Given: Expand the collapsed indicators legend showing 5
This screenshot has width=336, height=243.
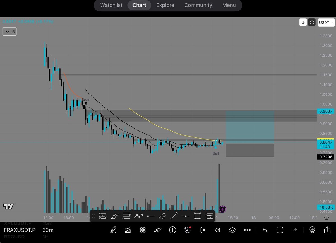Looking at the screenshot, I should coord(10,32).
